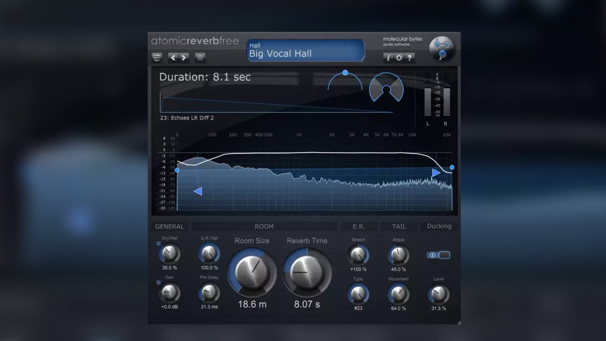606x341 pixels.
Task: Click the Ducking Level knob
Action: point(438,294)
